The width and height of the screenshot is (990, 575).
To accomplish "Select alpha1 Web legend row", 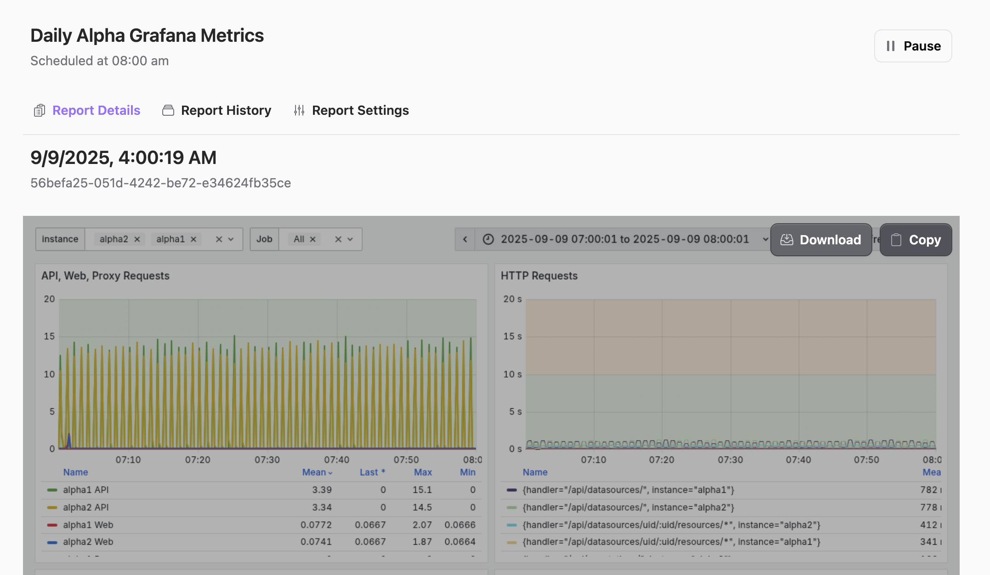I will click(261, 525).
